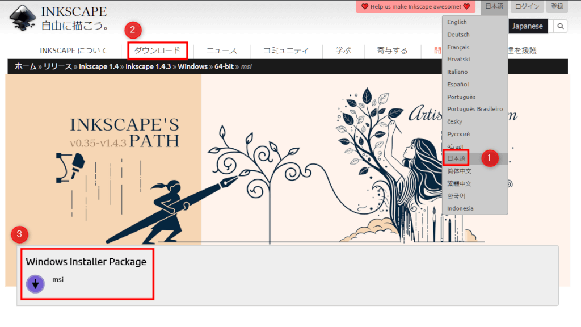Click the Windows breadcrumb link
Image resolution: width=581 pixels, height=327 pixels.
pos(192,66)
